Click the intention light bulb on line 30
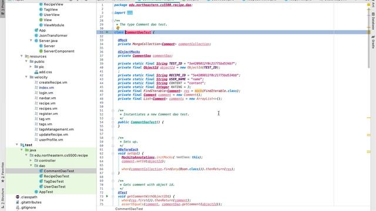The width and height of the screenshot is (376, 211). (117, 28)
